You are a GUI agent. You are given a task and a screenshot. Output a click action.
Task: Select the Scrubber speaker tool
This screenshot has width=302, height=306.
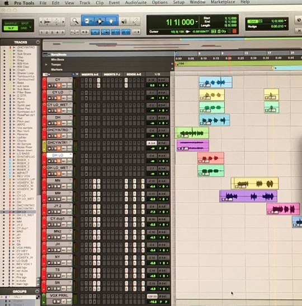124,21
